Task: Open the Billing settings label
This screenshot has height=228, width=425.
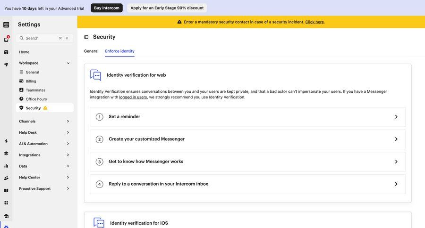Action: coord(31,81)
